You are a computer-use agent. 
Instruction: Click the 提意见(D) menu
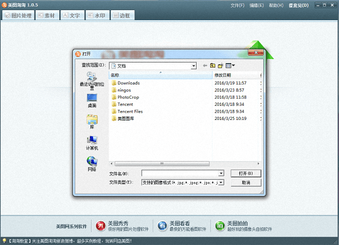(x=298, y=6)
